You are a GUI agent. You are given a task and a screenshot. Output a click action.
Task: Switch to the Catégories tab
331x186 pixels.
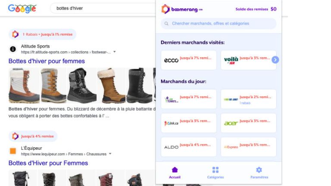point(215,173)
